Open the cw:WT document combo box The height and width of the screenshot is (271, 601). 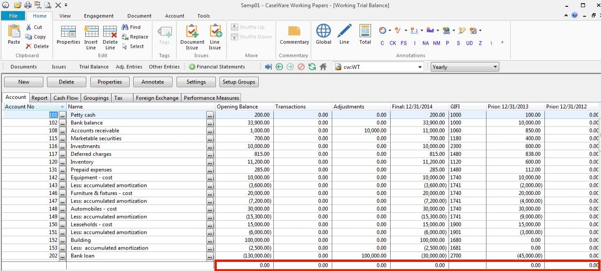coord(379,67)
